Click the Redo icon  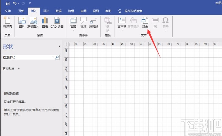pyautogui.click(x=23, y=3)
